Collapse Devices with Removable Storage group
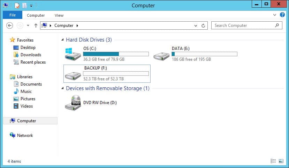The height and width of the screenshot is (168, 289). pyautogui.click(x=62, y=88)
